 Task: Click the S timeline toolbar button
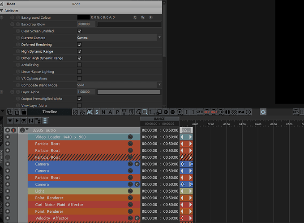point(97,112)
